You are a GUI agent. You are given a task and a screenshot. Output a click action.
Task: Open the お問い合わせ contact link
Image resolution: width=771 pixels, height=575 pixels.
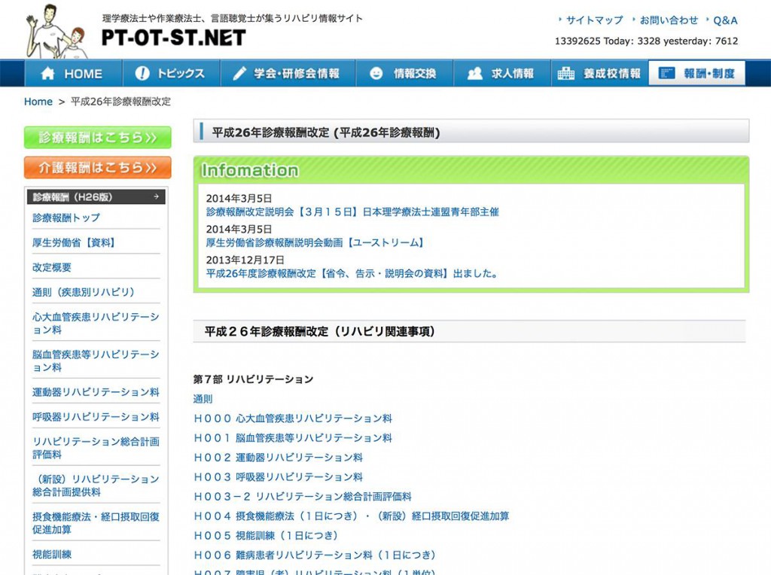[669, 20]
